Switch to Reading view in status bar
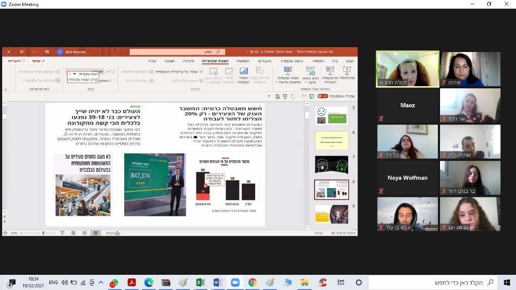 tap(73, 233)
